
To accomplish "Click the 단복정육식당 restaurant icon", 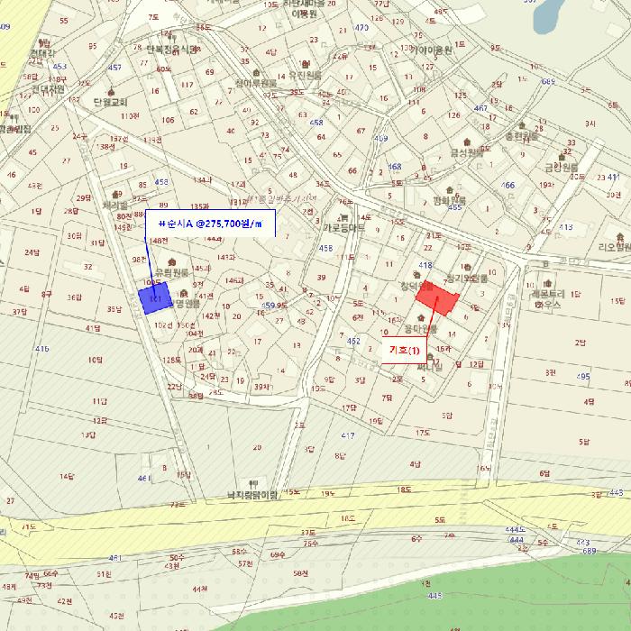I will [172, 39].
